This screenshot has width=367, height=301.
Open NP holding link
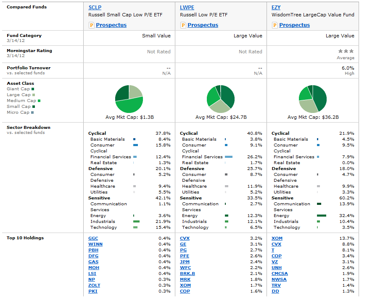pos(92,279)
